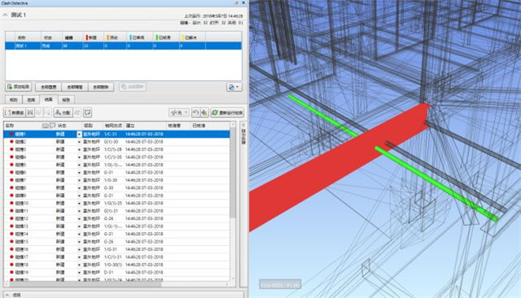Screen dimensions: 521x298
Task: Open status dropdown for 碰撞2 row
Action: click(x=79, y=142)
